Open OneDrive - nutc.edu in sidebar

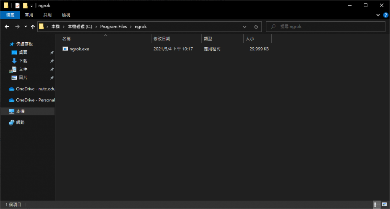[35, 89]
